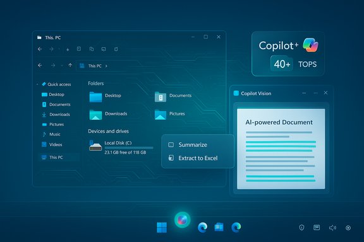Screen dimensions: 364x242
Task: Click the Local Disk storage usage bar
Action: 129,147
